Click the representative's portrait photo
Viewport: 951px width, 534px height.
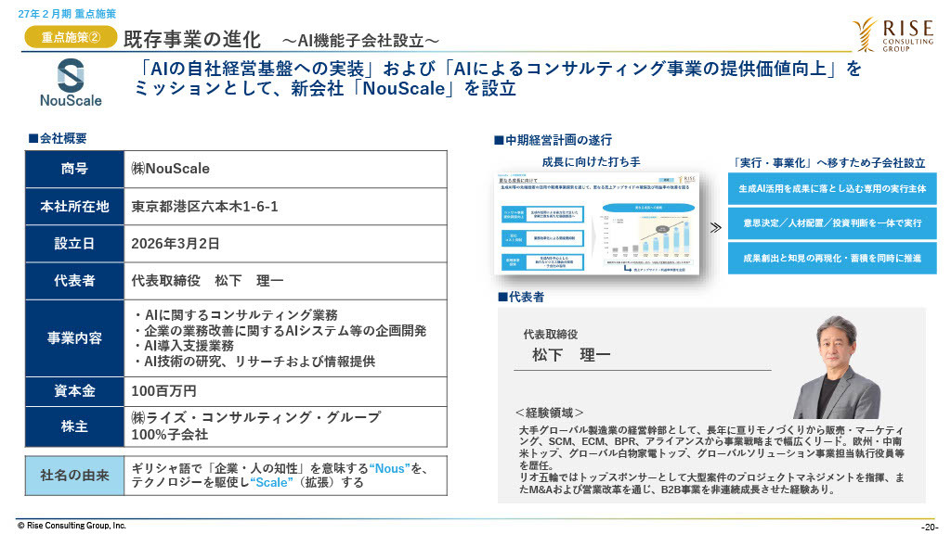[837, 366]
